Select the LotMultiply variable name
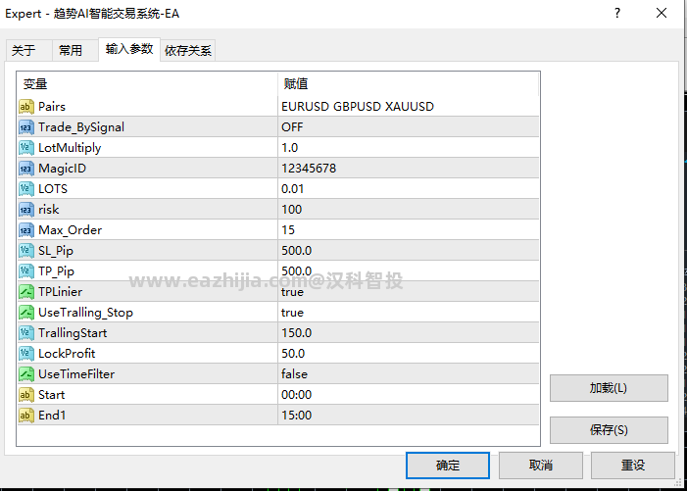The width and height of the screenshot is (687, 491). (70, 148)
